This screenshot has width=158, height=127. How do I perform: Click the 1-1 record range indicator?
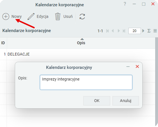tap(100, 31)
